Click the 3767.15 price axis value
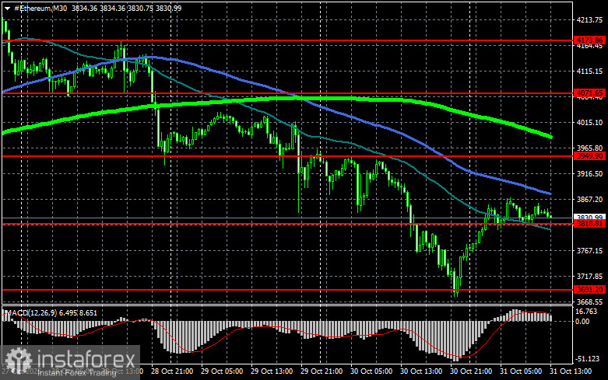The image size is (608, 380). pyautogui.click(x=590, y=251)
